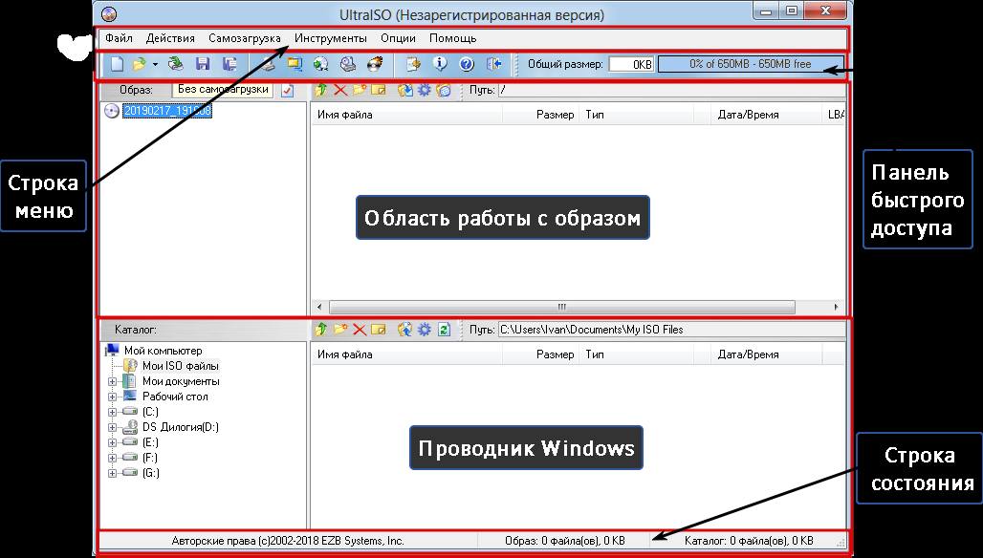The width and height of the screenshot is (983, 558).
Task: Click the Без самозагрузки boot type button
Action: pyautogui.click(x=223, y=90)
